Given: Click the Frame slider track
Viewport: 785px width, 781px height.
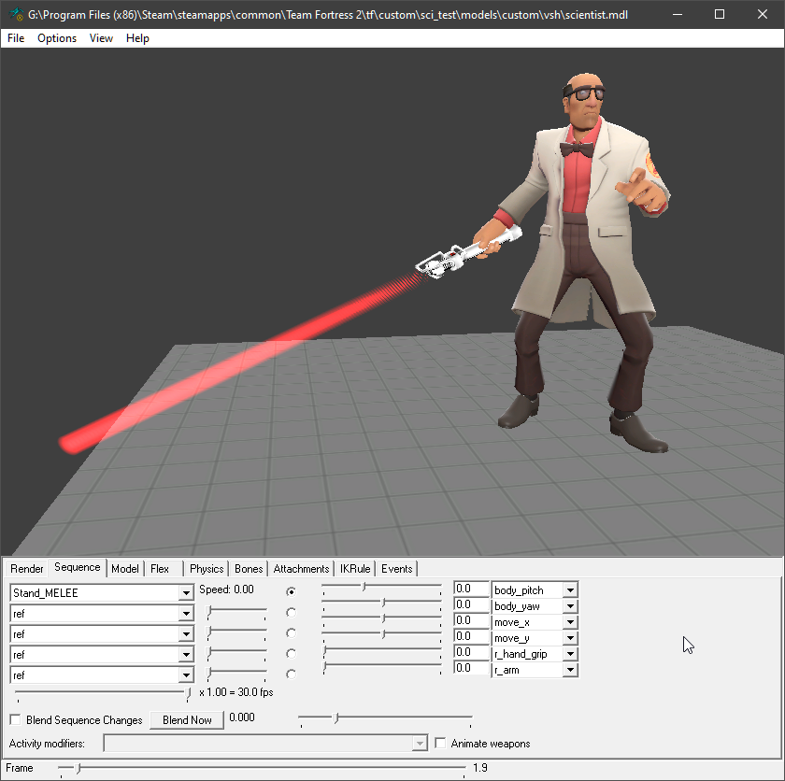Looking at the screenshot, I should 262,768.
